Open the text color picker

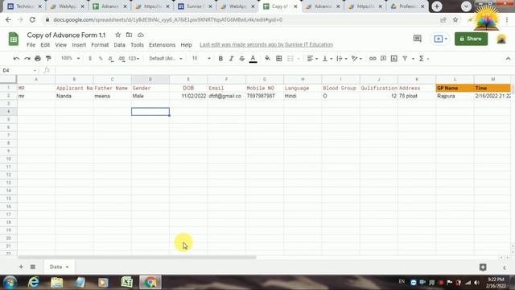click(253, 59)
